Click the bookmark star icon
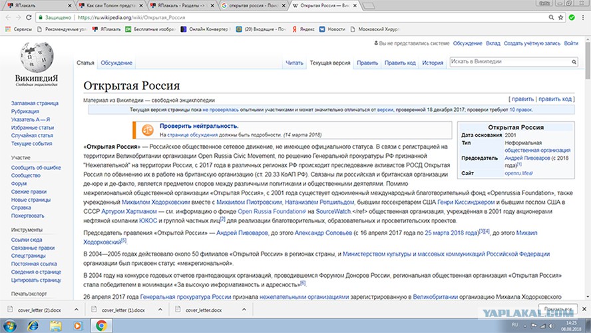 [561, 17]
